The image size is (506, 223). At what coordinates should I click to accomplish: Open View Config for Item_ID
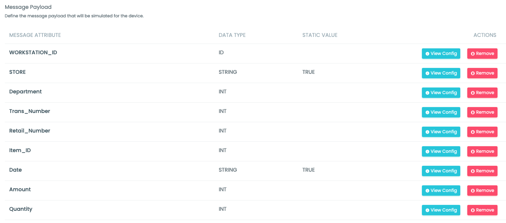[x=441, y=151]
